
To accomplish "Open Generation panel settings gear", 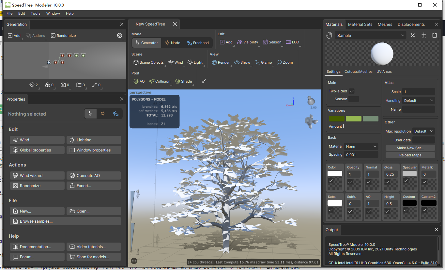I will click(119, 35).
